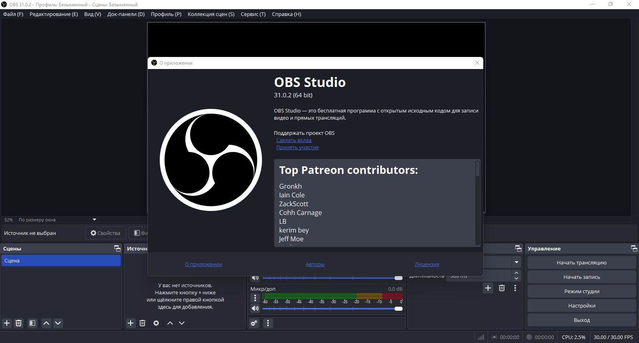Open transition options three-dot menu

515,288
